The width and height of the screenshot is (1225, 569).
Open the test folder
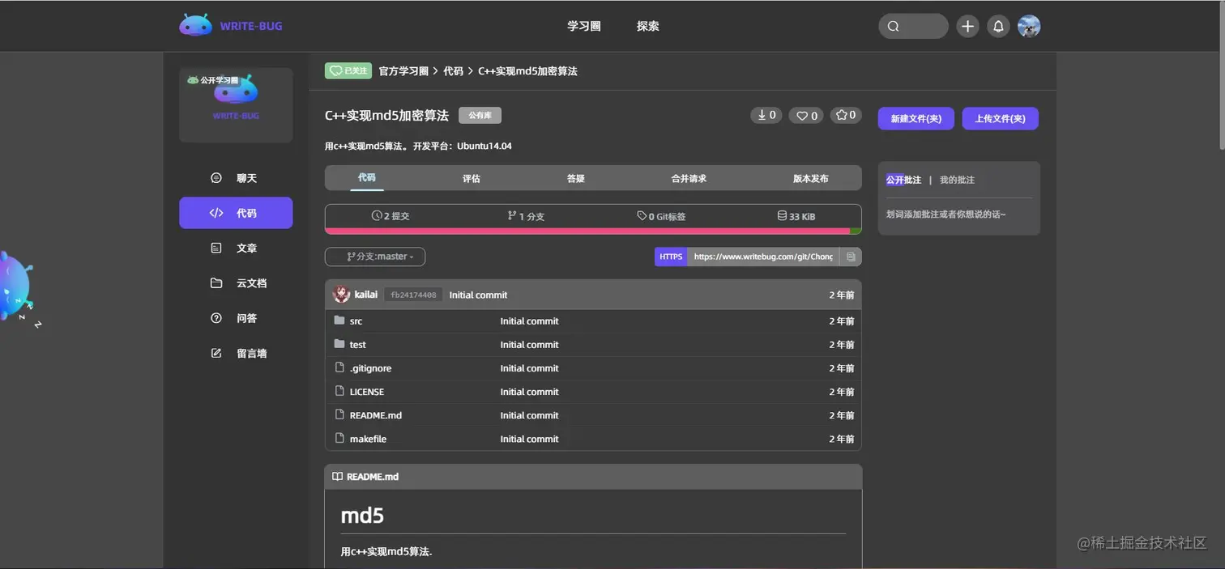point(358,345)
